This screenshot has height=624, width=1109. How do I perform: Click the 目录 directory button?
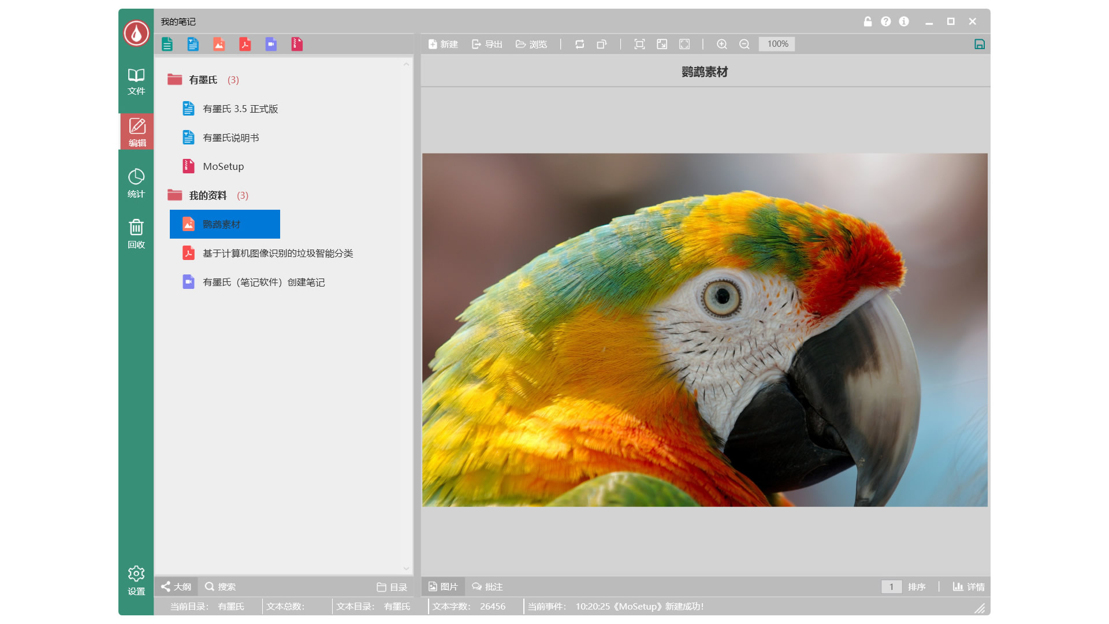(392, 587)
